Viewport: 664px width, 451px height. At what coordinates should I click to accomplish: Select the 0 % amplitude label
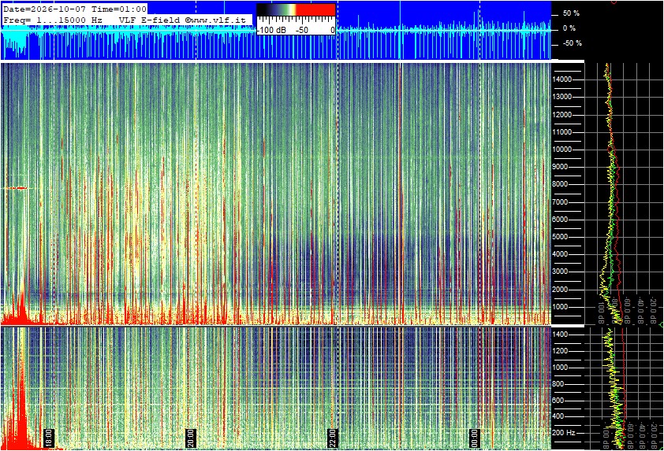pyautogui.click(x=569, y=28)
